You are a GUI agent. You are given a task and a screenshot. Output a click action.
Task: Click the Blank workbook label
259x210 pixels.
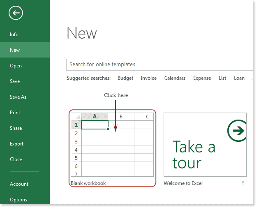(88, 183)
